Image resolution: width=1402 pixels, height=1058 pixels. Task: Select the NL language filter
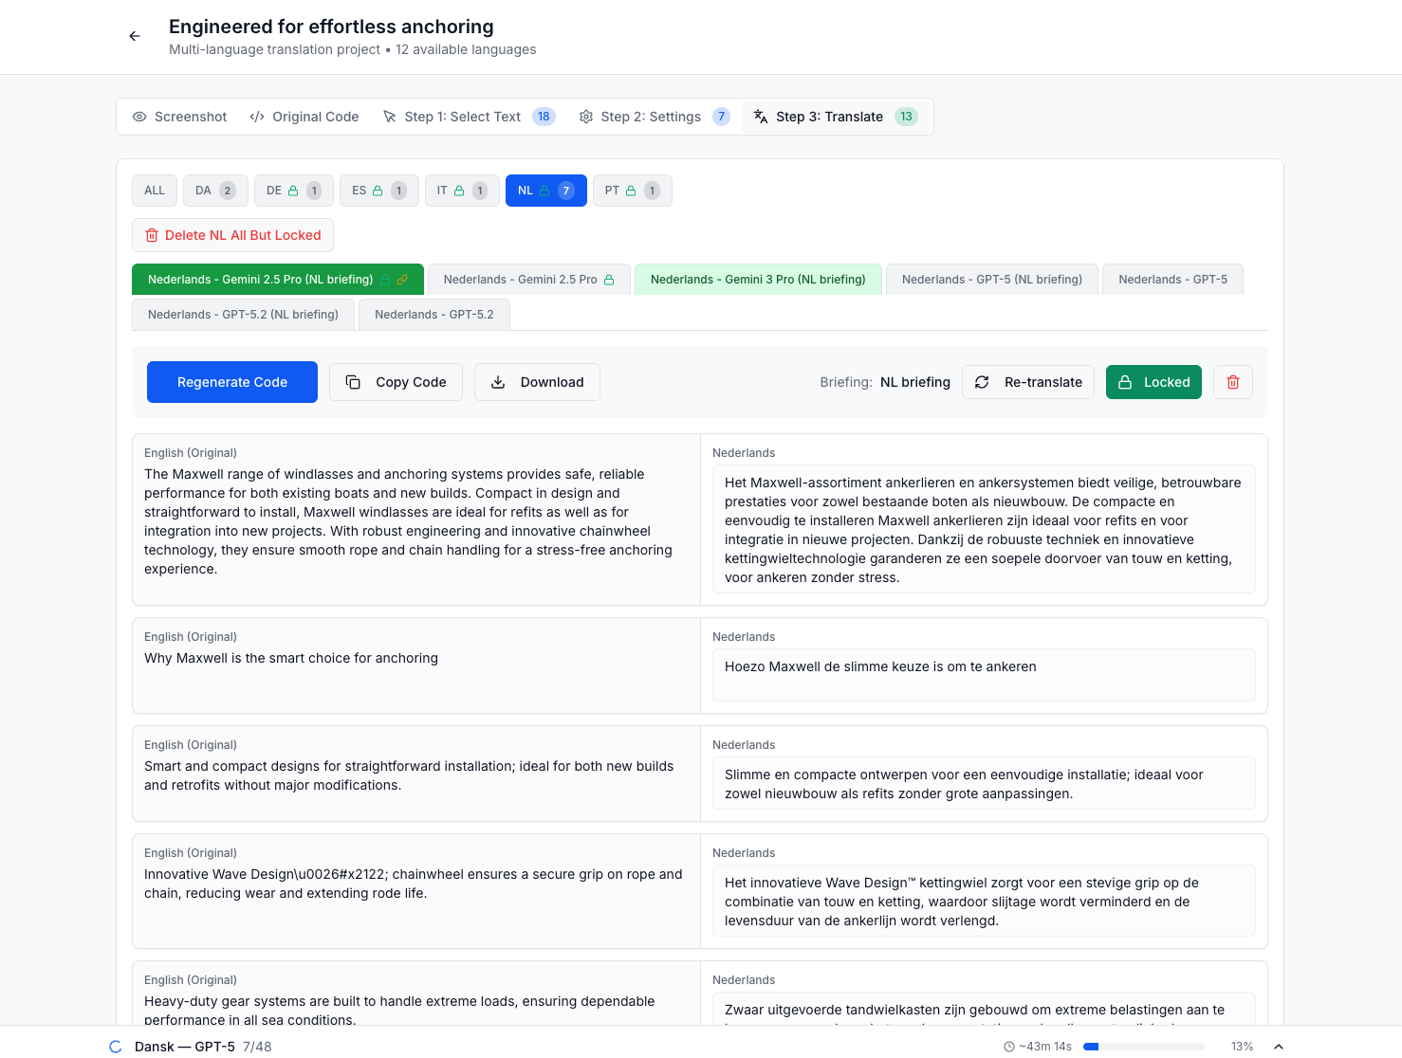click(546, 191)
